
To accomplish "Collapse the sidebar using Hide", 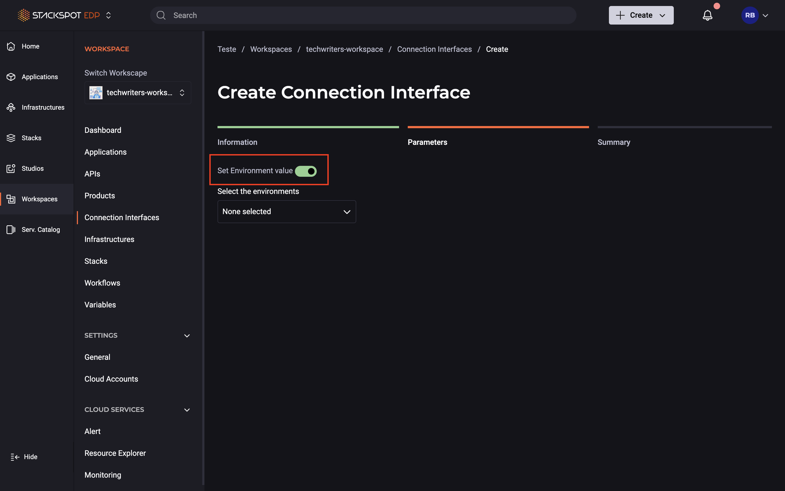I will 24,457.
